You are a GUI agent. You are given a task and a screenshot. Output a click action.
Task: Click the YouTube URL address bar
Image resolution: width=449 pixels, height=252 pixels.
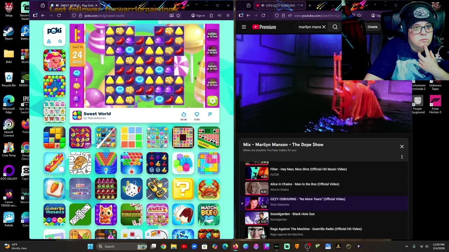317,15
